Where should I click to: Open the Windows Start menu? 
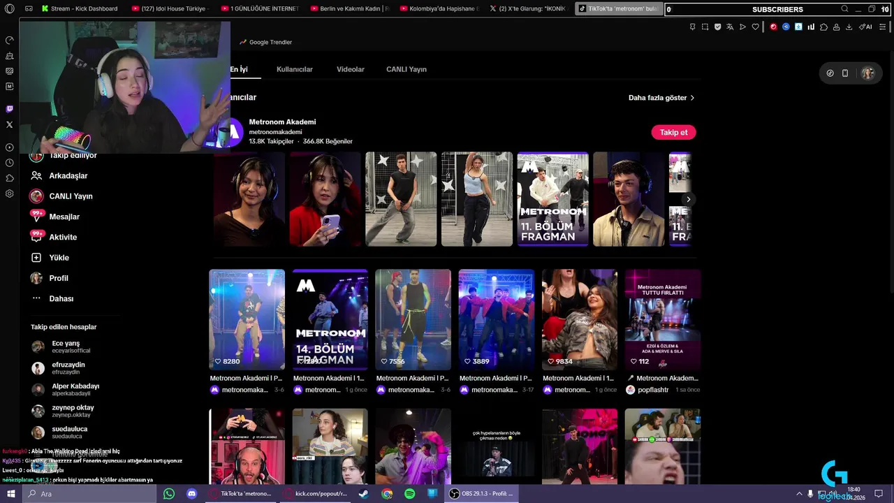[10, 494]
